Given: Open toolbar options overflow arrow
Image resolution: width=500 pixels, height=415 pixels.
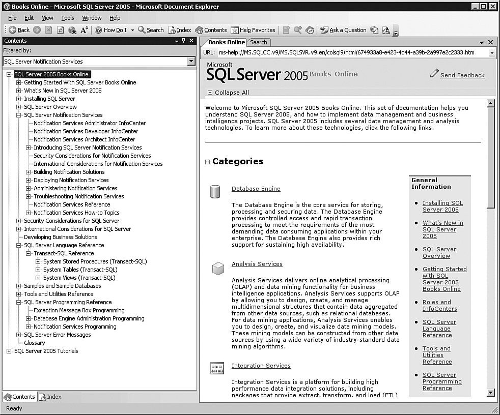Looking at the screenshot, I should click(x=396, y=31).
